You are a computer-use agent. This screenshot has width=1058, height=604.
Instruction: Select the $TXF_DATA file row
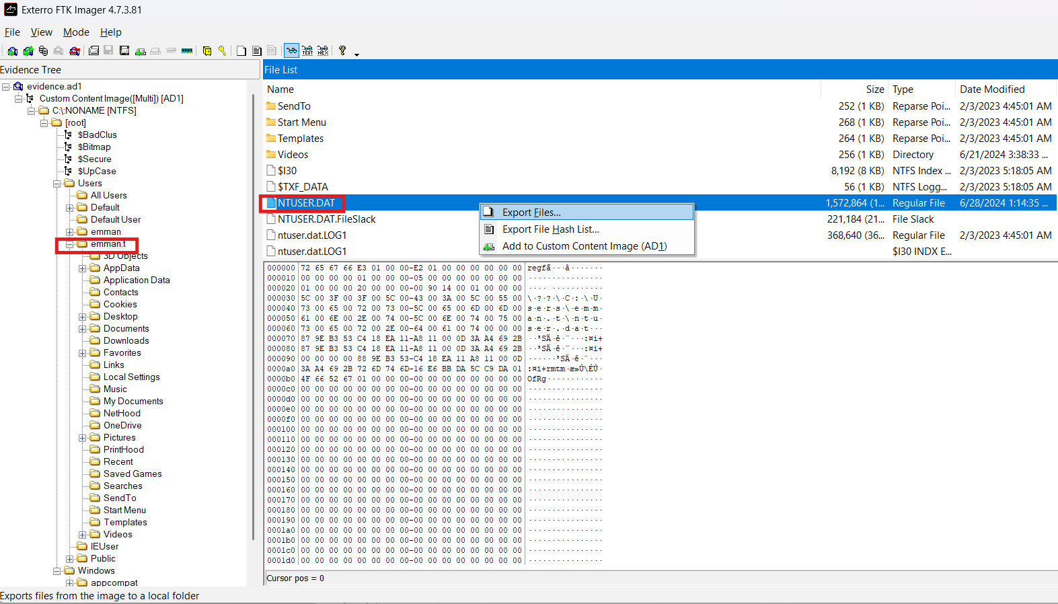(x=660, y=187)
